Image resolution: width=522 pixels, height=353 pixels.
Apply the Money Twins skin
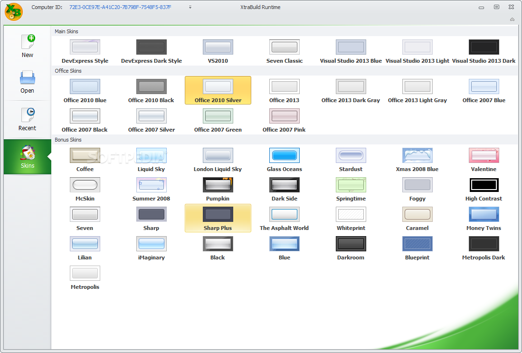[484, 219]
